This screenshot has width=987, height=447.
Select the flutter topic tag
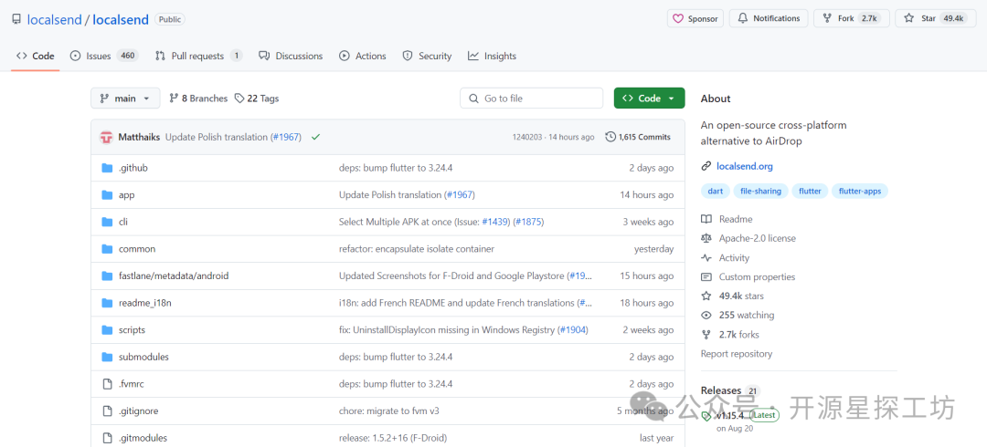pos(810,192)
